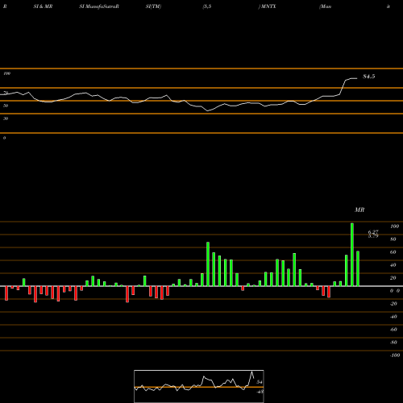Click the 48 label in the mini chart
Screen dimensions: 403x403
point(260,392)
